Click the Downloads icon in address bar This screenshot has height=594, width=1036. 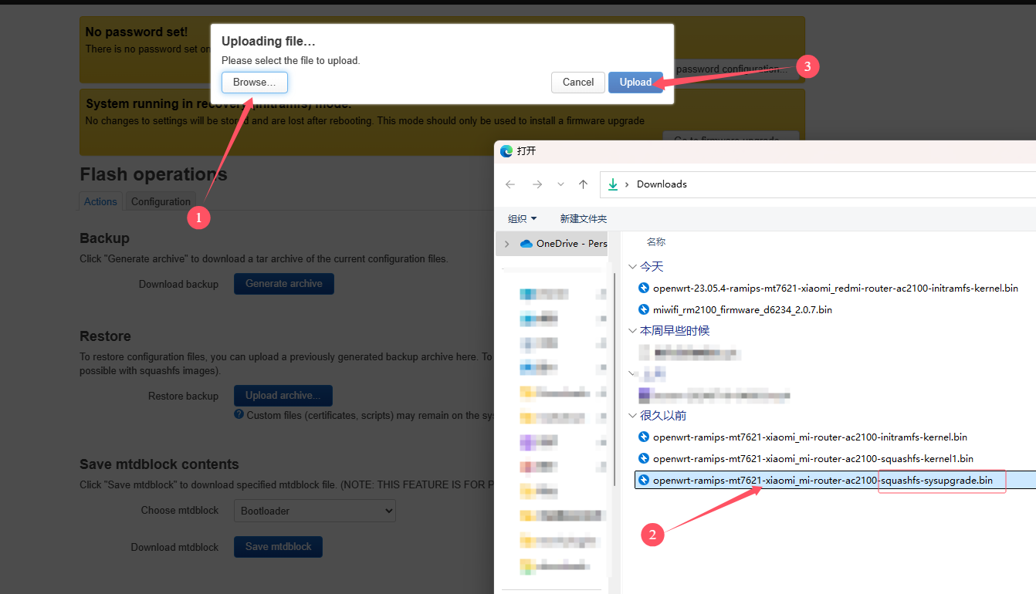[613, 184]
